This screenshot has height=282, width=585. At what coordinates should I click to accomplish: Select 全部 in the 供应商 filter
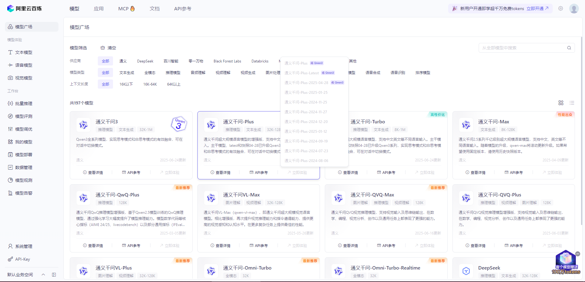pyautogui.click(x=105, y=61)
